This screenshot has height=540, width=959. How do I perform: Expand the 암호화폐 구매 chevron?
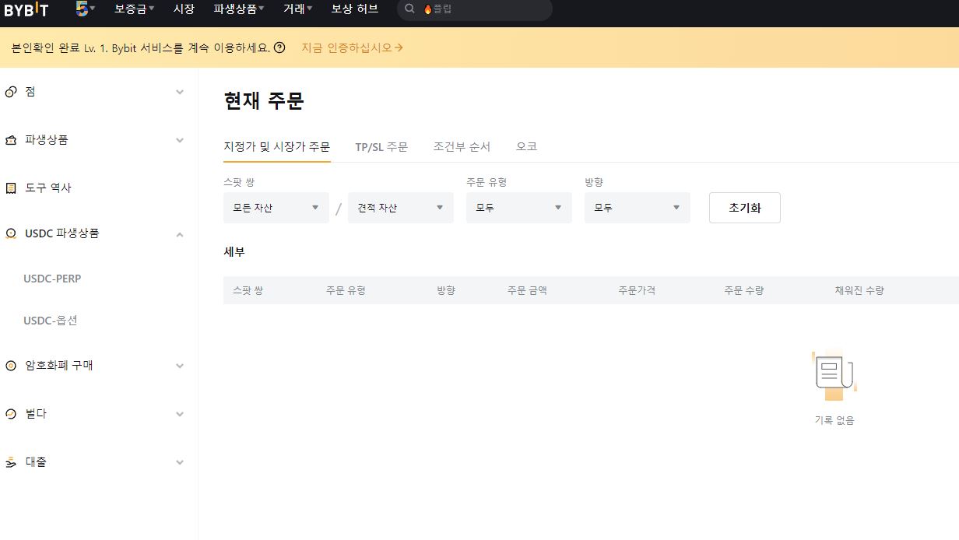click(x=180, y=366)
